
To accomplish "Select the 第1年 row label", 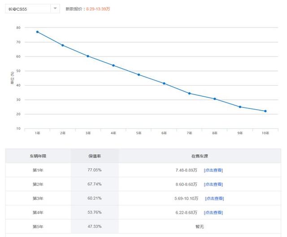I will (38, 170).
